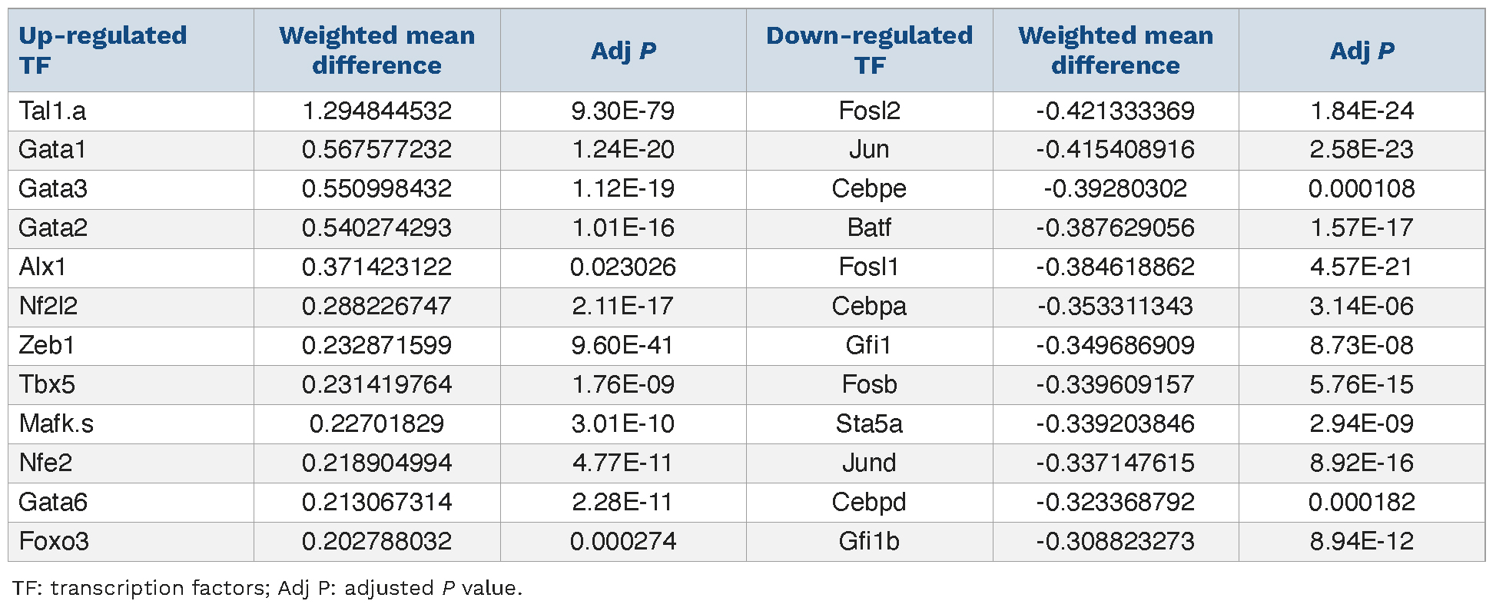Screen dimensions: 1496x611
Task: Click the Alx1 row label
Action: click(x=43, y=267)
